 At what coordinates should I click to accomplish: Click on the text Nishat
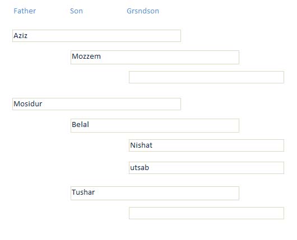141,145
